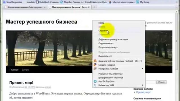This screenshot has width=180, height=101.
Task: Click the Мастер успешного бизнеса site title
Action: [41, 22]
